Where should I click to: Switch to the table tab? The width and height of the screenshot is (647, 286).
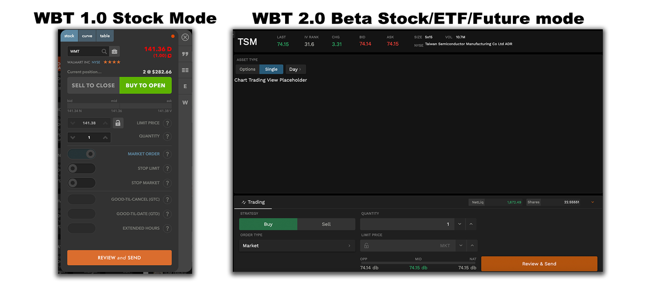tap(105, 36)
